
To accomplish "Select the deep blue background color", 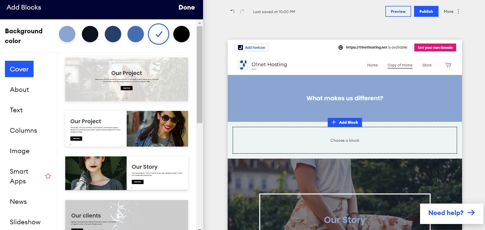I will [113, 34].
